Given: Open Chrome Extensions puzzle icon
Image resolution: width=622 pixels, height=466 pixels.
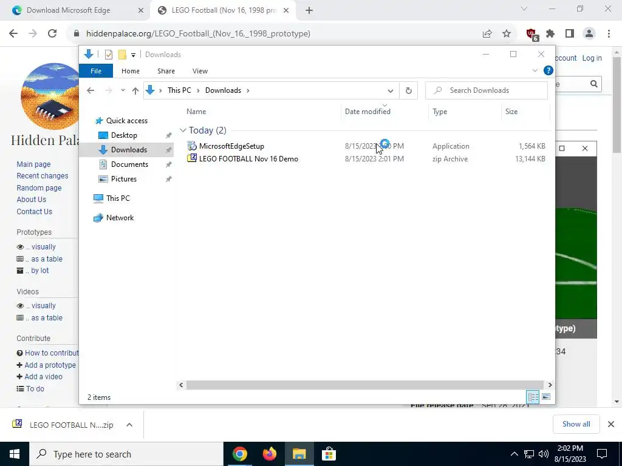Looking at the screenshot, I should pyautogui.click(x=550, y=34).
